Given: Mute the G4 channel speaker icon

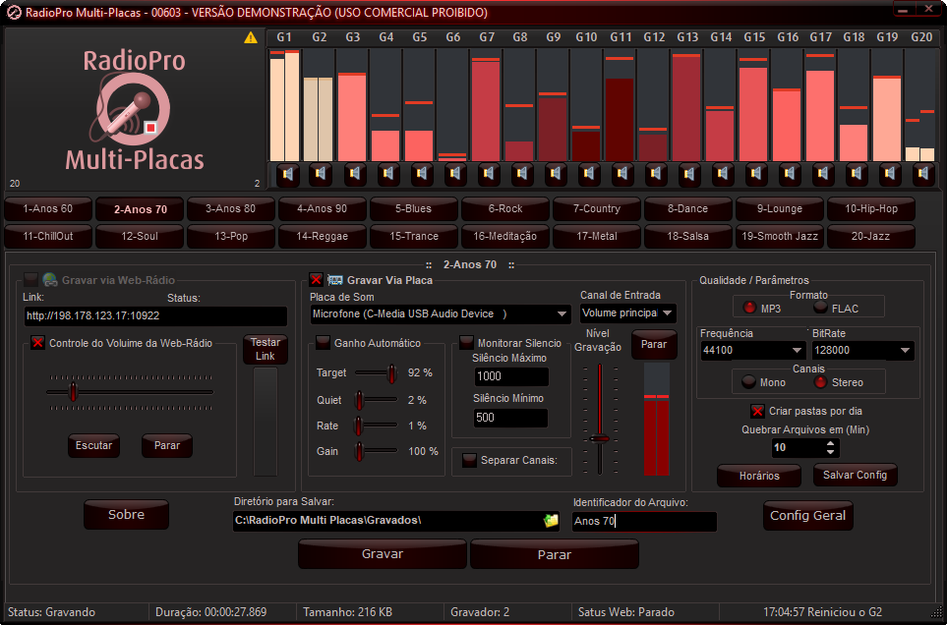Looking at the screenshot, I should tap(388, 174).
